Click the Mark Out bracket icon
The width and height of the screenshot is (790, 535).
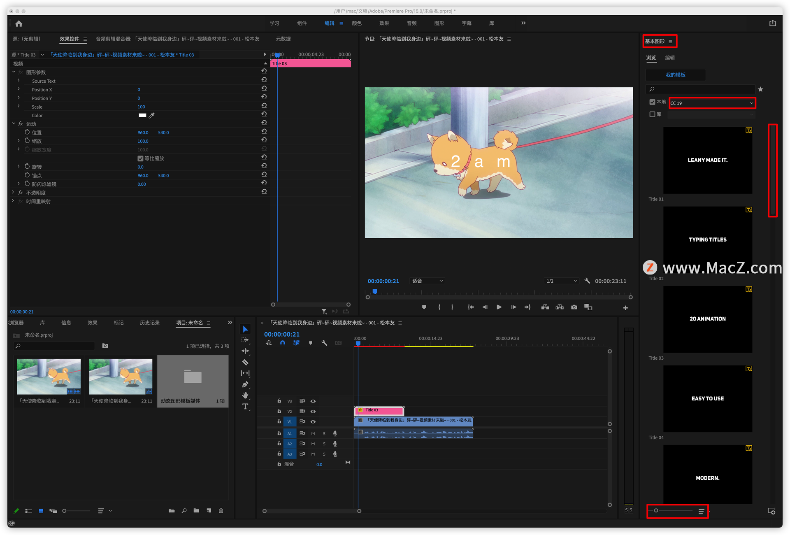452,307
